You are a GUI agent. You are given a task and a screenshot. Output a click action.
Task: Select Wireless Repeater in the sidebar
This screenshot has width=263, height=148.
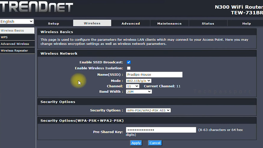pos(17,51)
